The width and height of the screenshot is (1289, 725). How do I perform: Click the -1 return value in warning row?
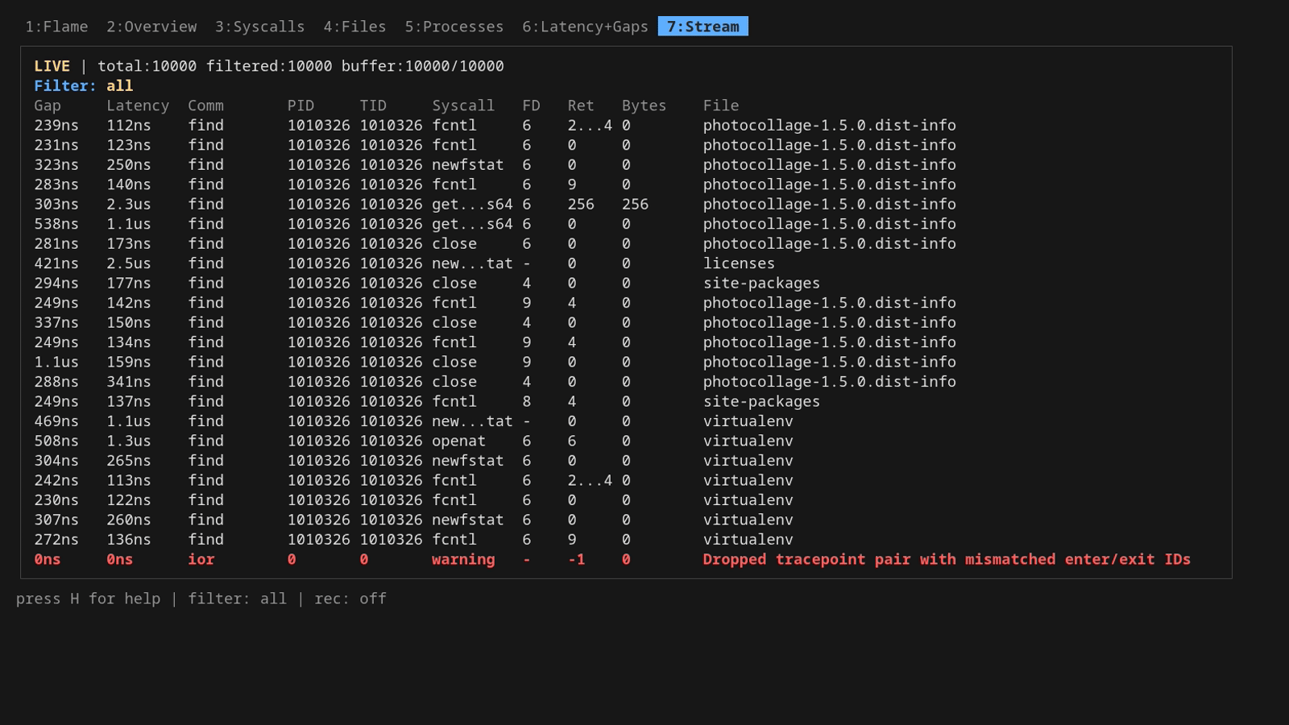coord(576,559)
